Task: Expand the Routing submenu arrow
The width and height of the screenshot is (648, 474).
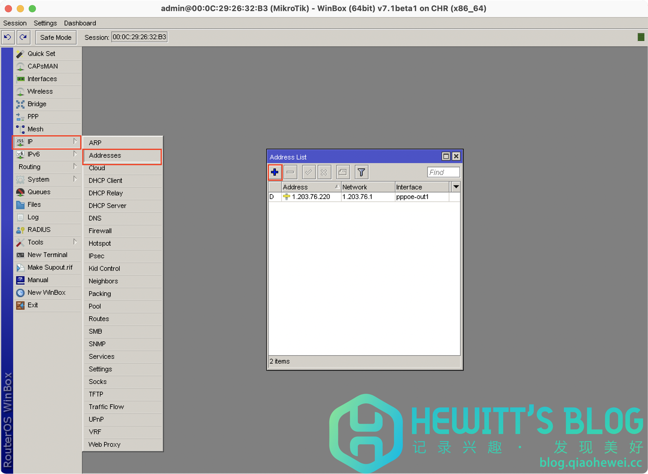Action: (75, 167)
